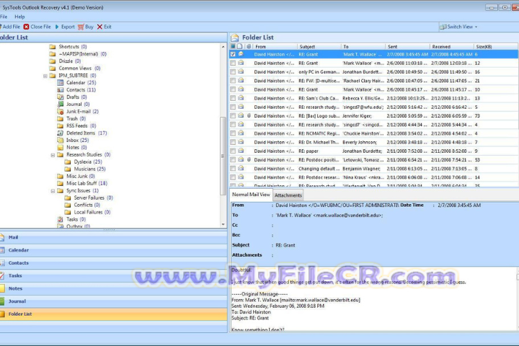Open the Mail navigation pane

pyautogui.click(x=114, y=237)
